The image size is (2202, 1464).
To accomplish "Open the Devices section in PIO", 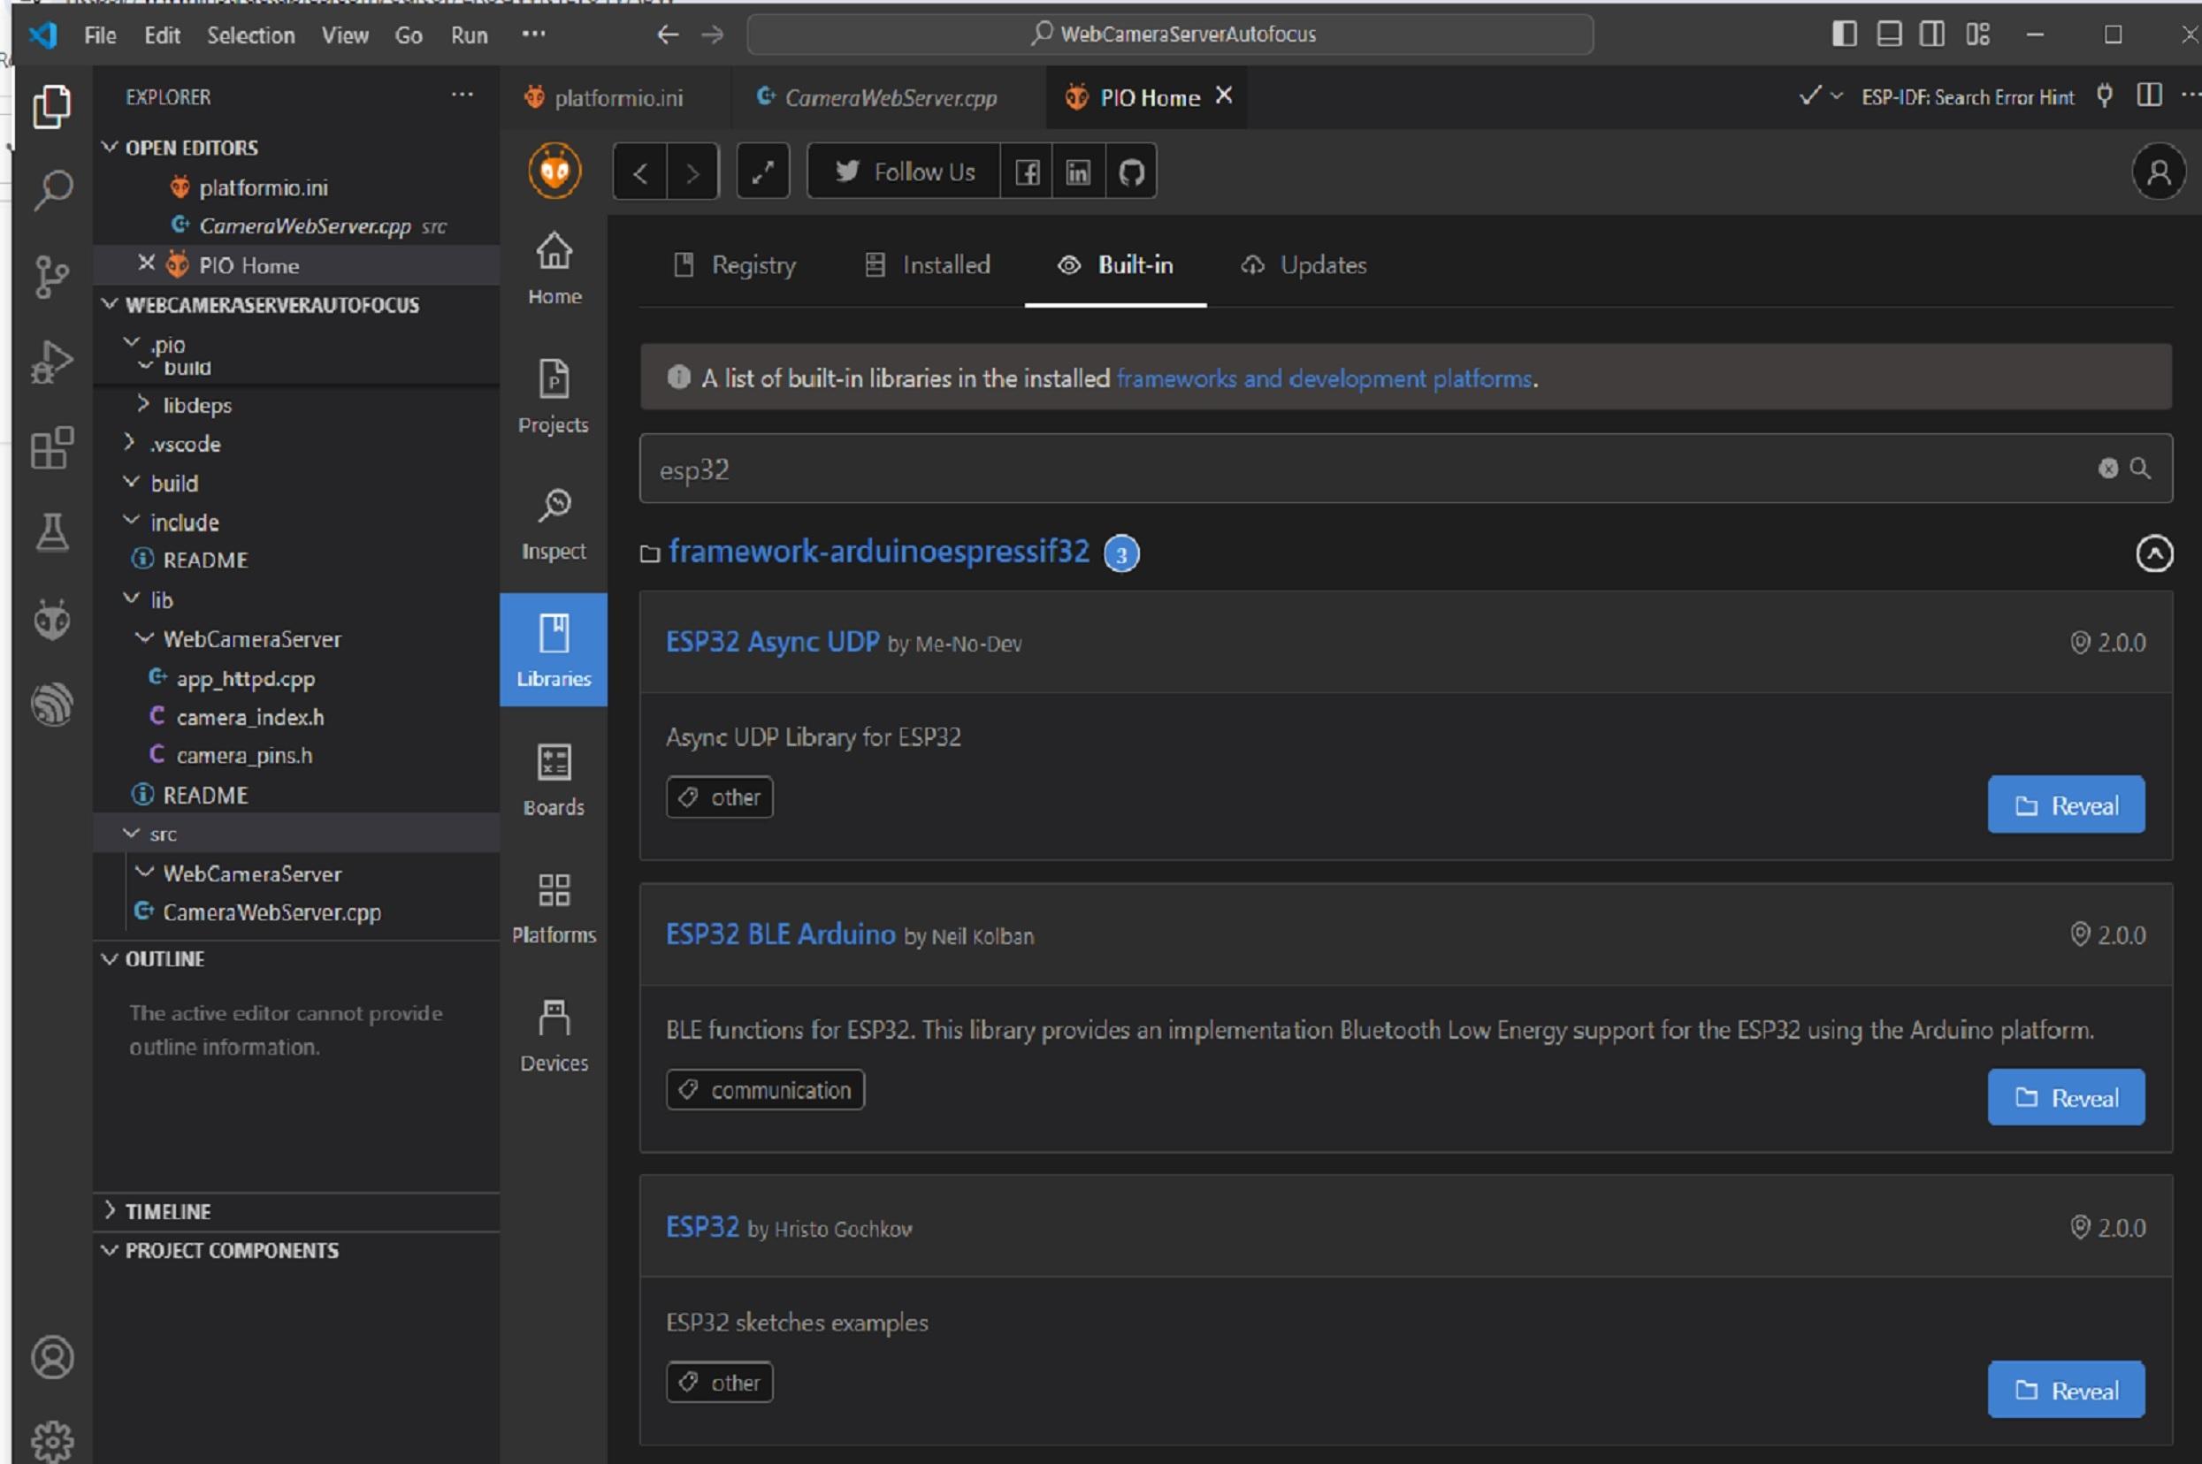I will [x=554, y=1035].
